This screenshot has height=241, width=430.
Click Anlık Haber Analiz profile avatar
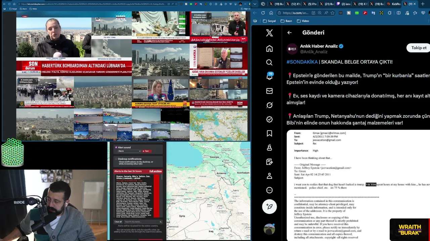(x=292, y=49)
